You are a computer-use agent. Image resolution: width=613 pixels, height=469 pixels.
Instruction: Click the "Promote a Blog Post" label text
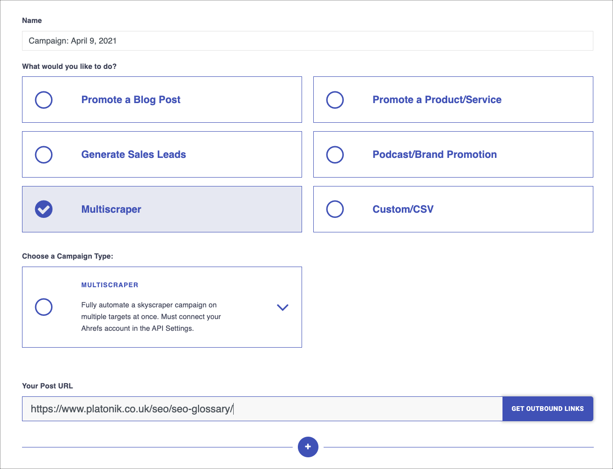pos(131,100)
